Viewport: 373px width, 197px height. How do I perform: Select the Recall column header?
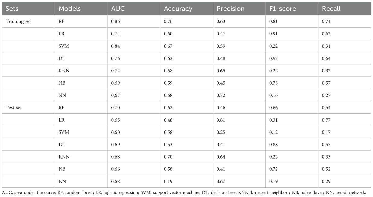click(331, 9)
